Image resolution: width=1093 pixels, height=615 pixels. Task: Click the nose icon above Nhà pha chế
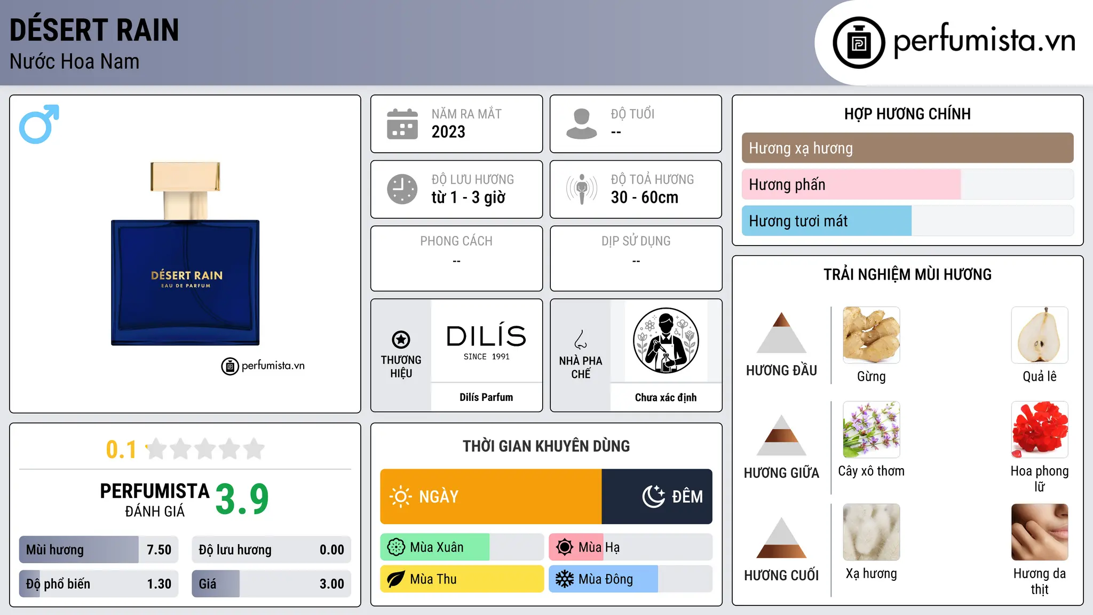click(581, 339)
